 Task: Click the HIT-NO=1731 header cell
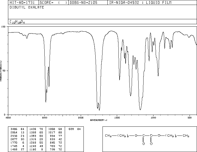tap(23, 2)
